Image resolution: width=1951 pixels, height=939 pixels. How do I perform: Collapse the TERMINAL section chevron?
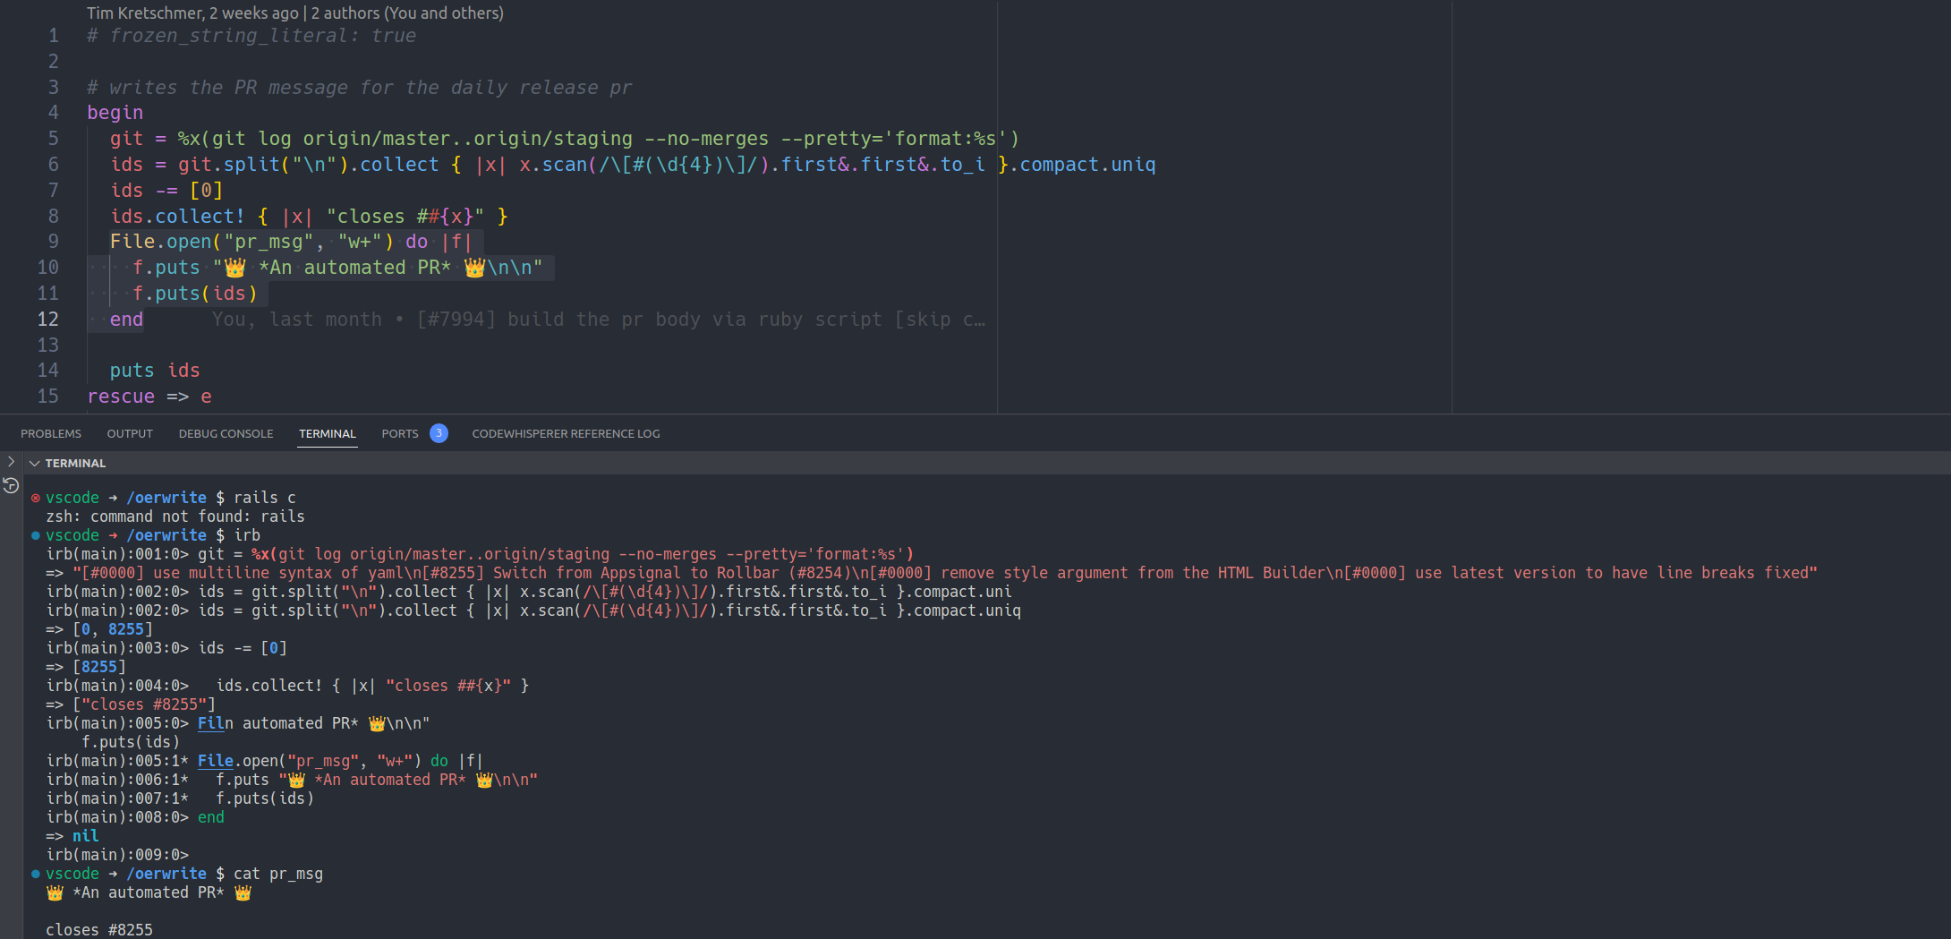[35, 463]
